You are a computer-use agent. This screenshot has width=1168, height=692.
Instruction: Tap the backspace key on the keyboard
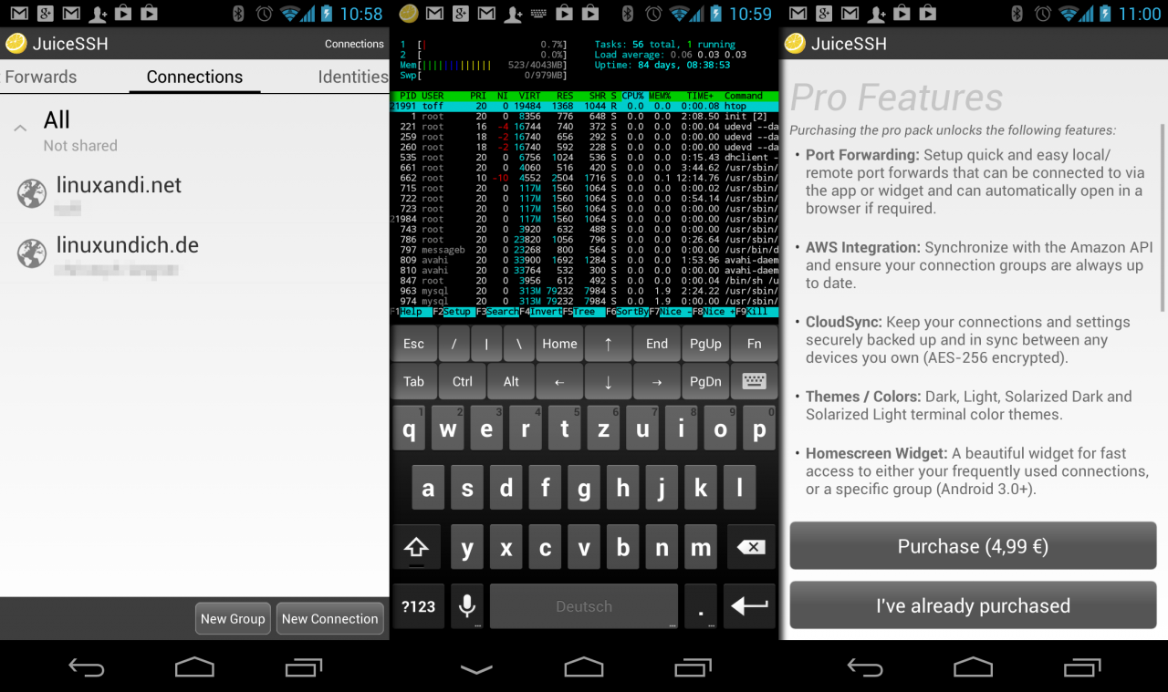750,547
